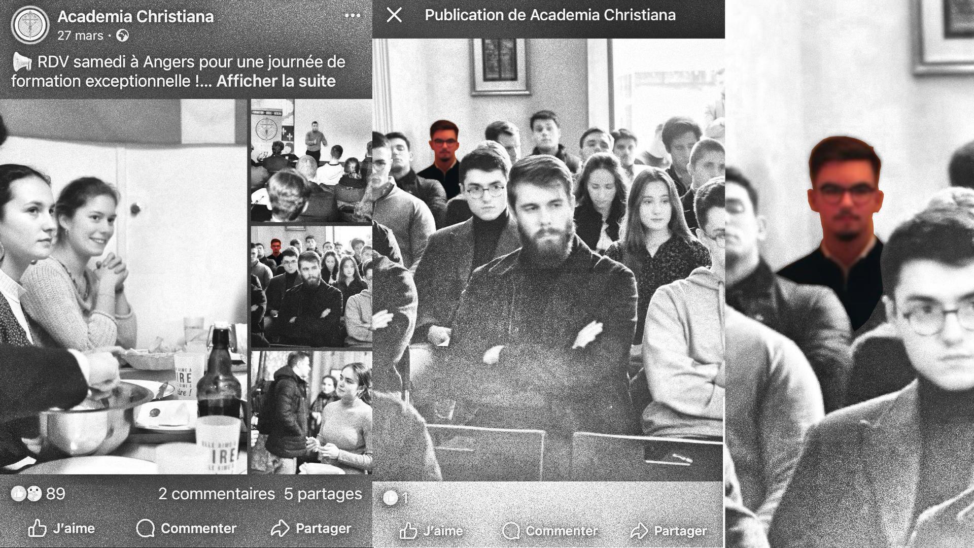The image size is (974, 548).
Task: Expand post text with Afficher la suite
Action: (276, 81)
